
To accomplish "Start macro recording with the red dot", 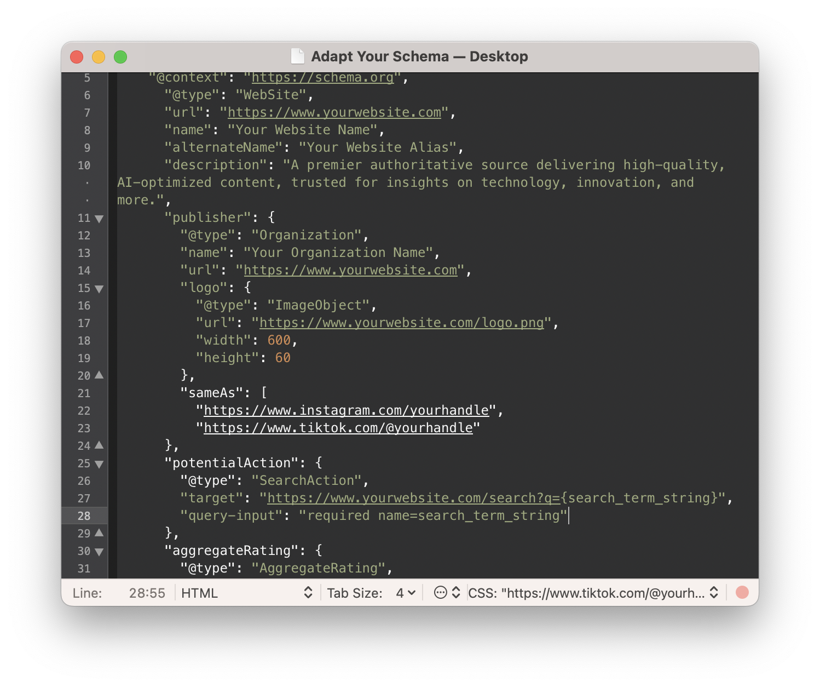I will pos(742,592).
